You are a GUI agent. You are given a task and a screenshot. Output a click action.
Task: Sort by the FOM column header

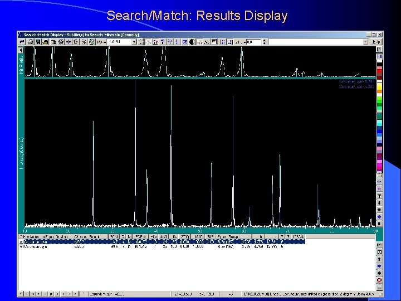pyautogui.click(x=114, y=237)
